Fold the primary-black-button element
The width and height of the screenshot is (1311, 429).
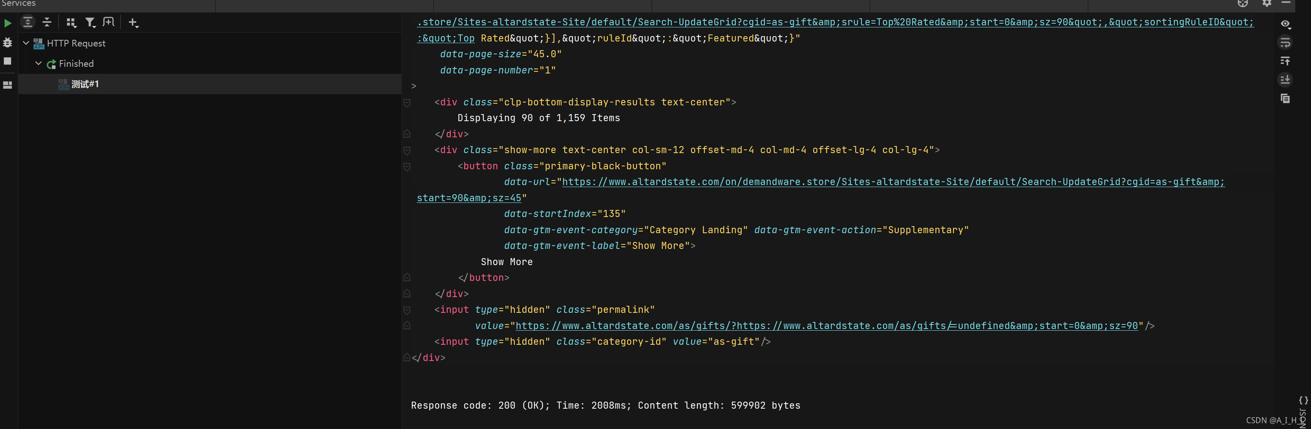tap(407, 167)
